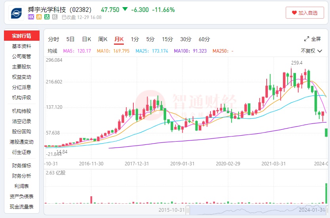
Task: Switch to the 分时 intraday tab
Action: [x=53, y=39]
